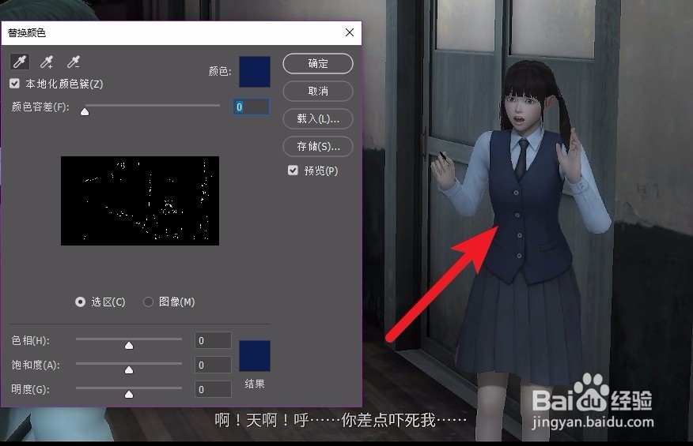Click the 结果 label
The image size is (693, 446).
tap(255, 384)
